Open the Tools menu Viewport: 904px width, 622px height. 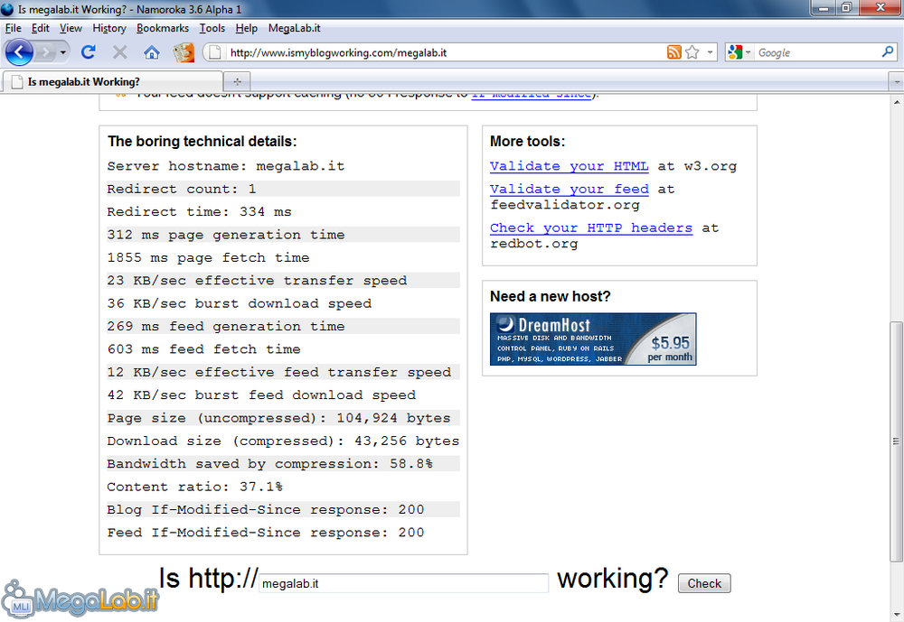(x=212, y=28)
